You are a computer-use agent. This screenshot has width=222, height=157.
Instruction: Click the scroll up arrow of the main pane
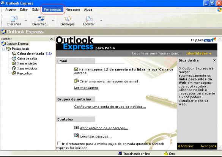click(219, 39)
